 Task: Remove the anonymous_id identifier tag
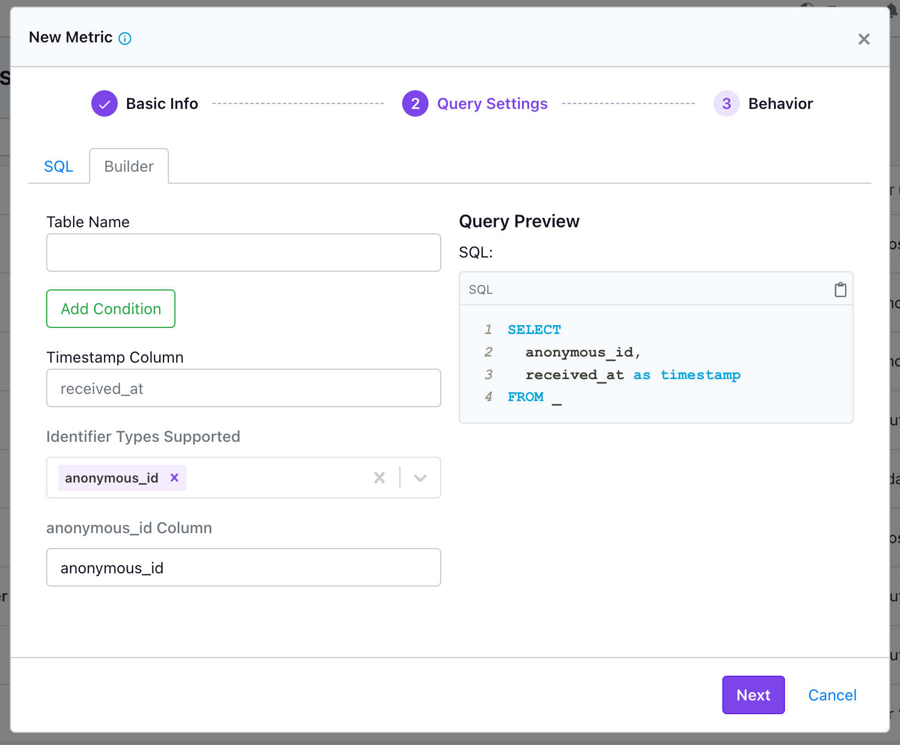click(174, 478)
